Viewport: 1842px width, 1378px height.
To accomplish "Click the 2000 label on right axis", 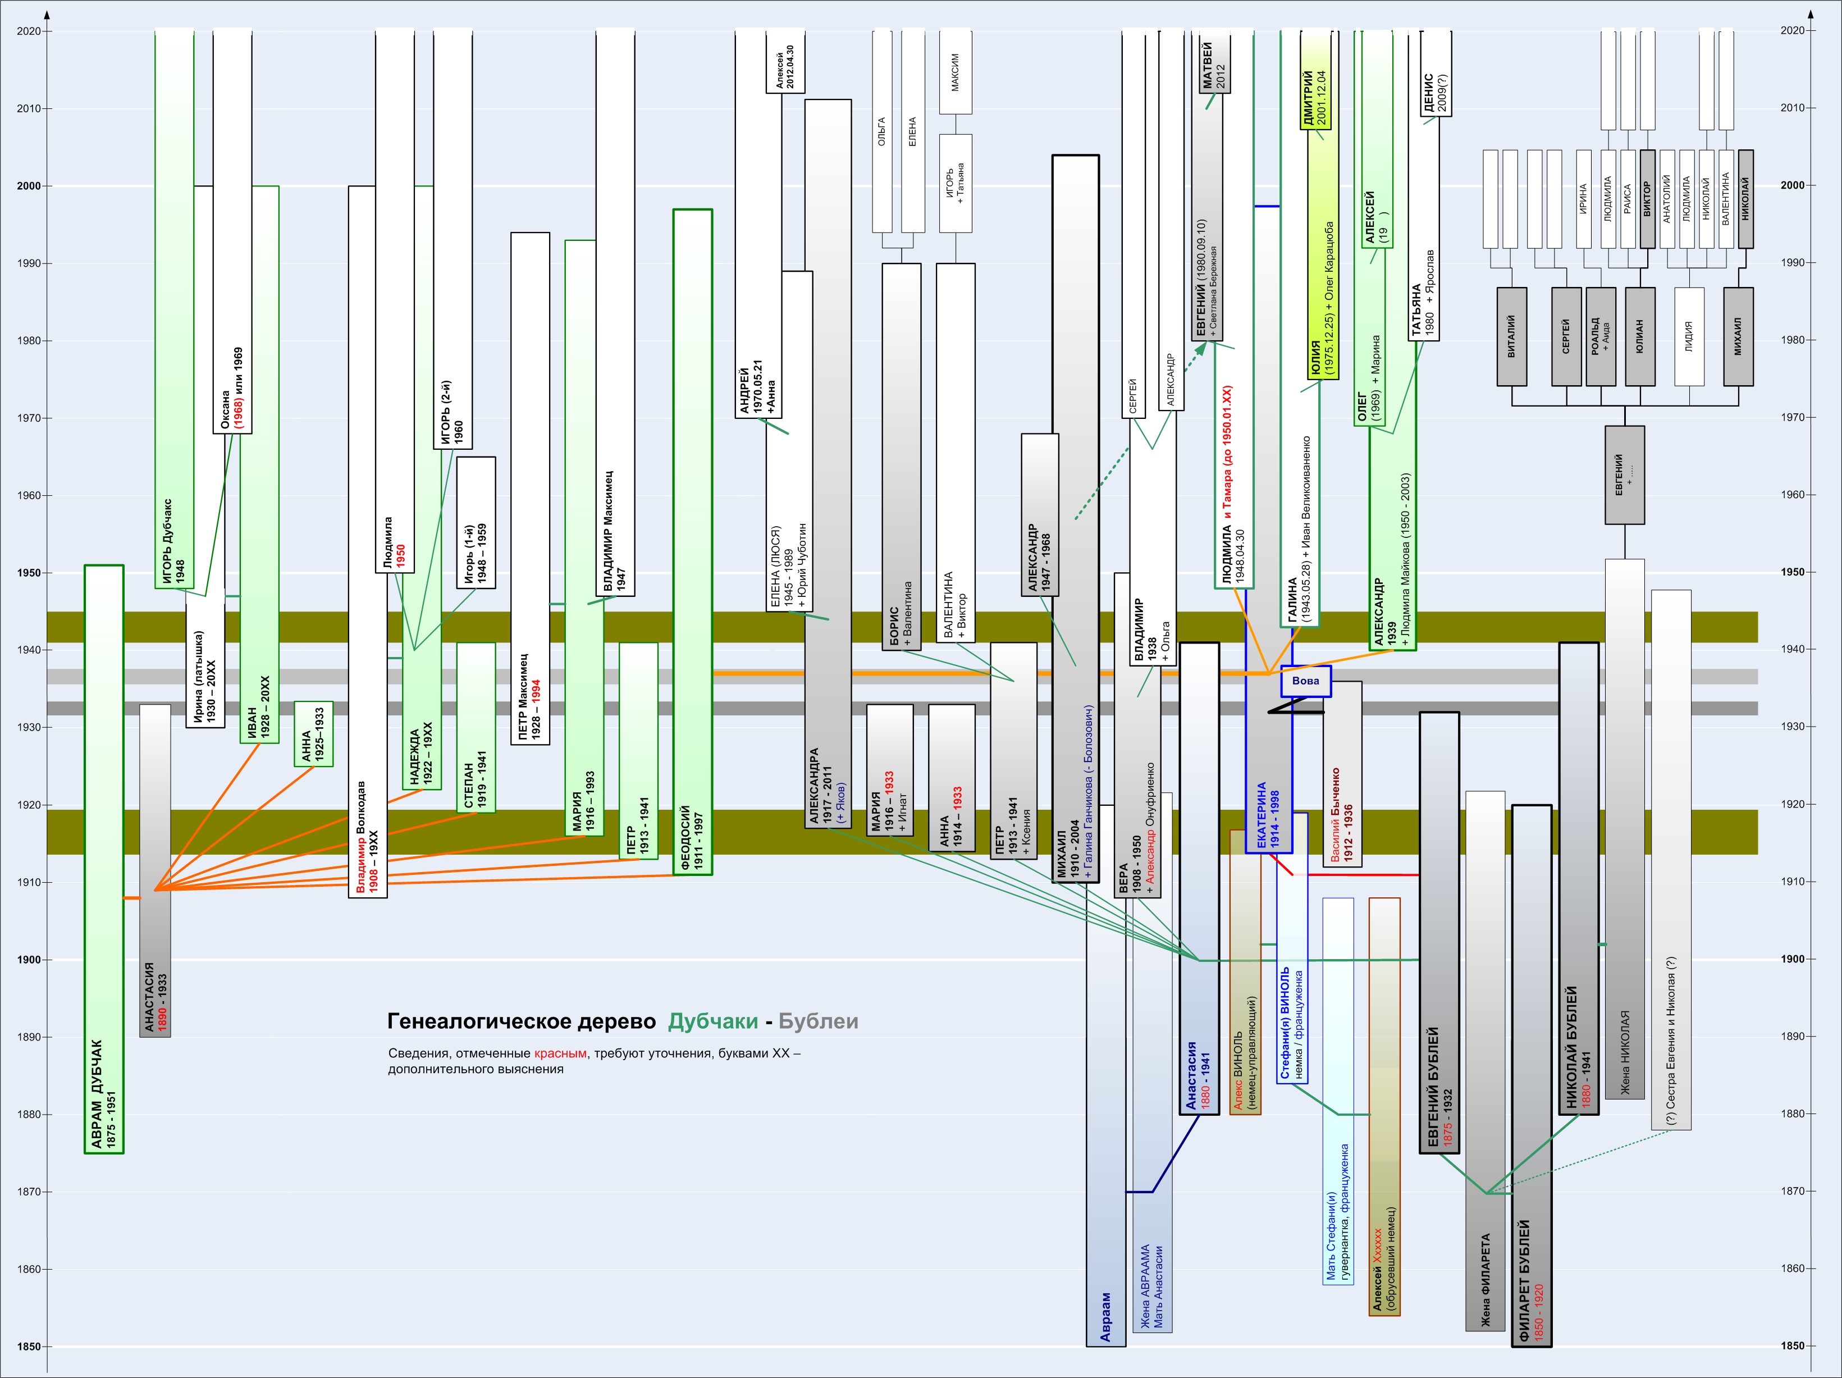I will [x=1793, y=185].
